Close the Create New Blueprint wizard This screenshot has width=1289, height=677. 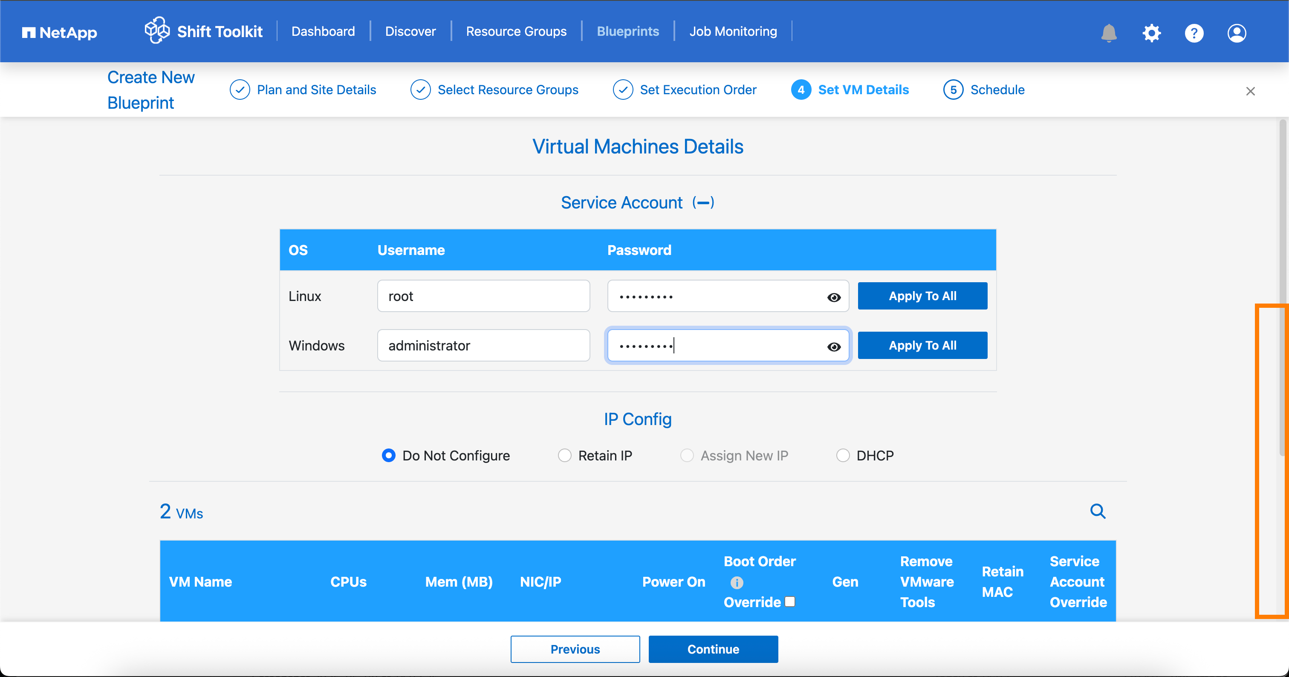[x=1250, y=91]
